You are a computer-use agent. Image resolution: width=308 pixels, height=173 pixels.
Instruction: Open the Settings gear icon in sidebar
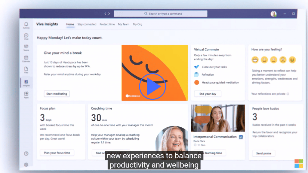point(26,165)
